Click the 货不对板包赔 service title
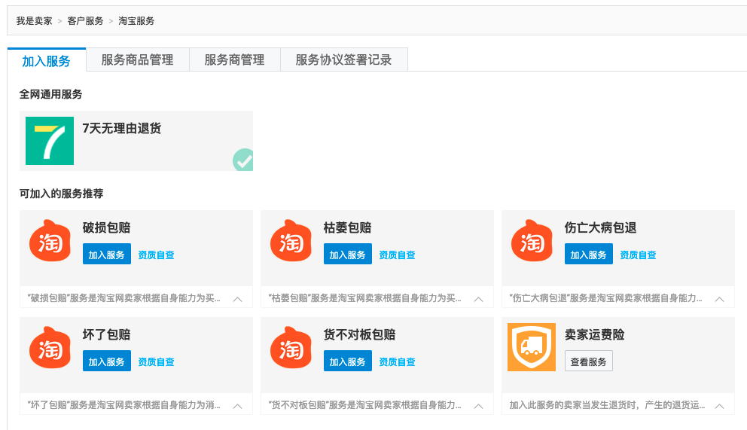 click(360, 335)
